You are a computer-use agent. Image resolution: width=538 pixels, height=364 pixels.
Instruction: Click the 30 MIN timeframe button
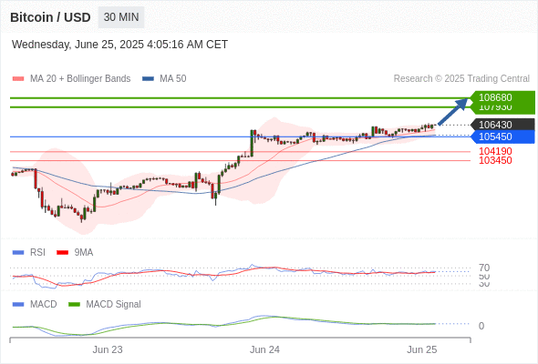tap(121, 17)
